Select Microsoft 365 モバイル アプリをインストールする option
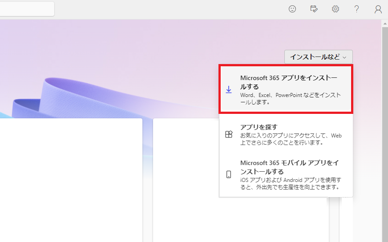 tap(286, 174)
